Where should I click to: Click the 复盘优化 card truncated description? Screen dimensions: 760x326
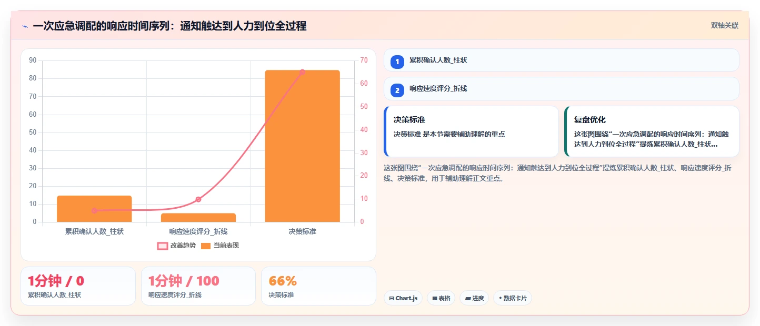652,139
